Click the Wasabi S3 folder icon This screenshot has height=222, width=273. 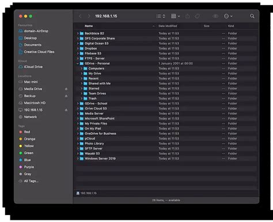pyautogui.click(x=82, y=153)
